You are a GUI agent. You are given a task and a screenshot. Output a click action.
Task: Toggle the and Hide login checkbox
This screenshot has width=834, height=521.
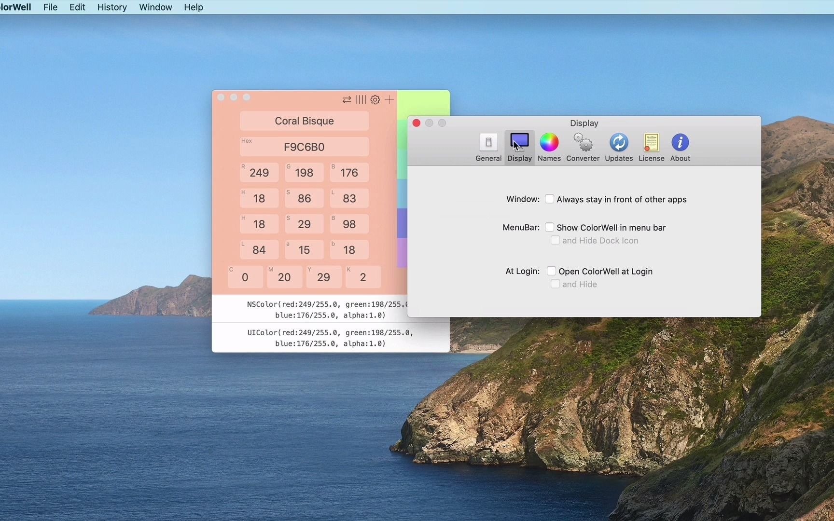coord(555,284)
